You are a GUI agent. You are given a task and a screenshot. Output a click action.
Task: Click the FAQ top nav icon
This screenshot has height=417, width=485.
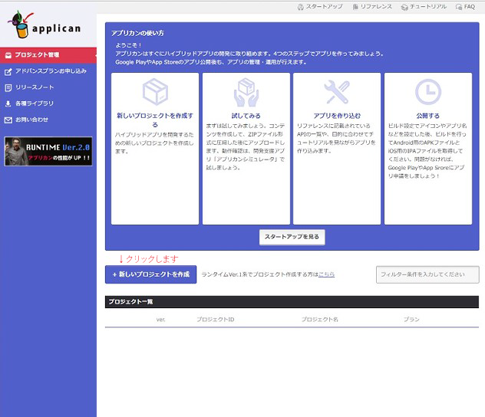[x=459, y=7]
